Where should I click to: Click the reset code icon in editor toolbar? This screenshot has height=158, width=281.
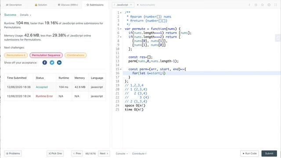263,5
